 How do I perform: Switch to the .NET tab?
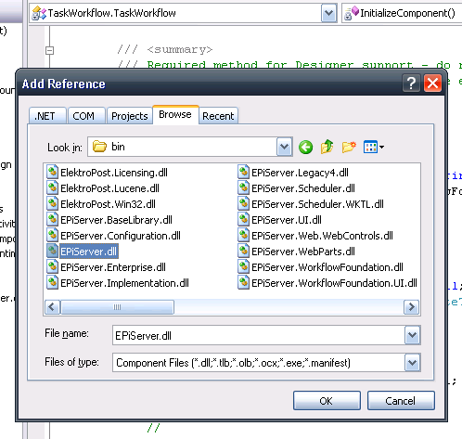coord(47,116)
